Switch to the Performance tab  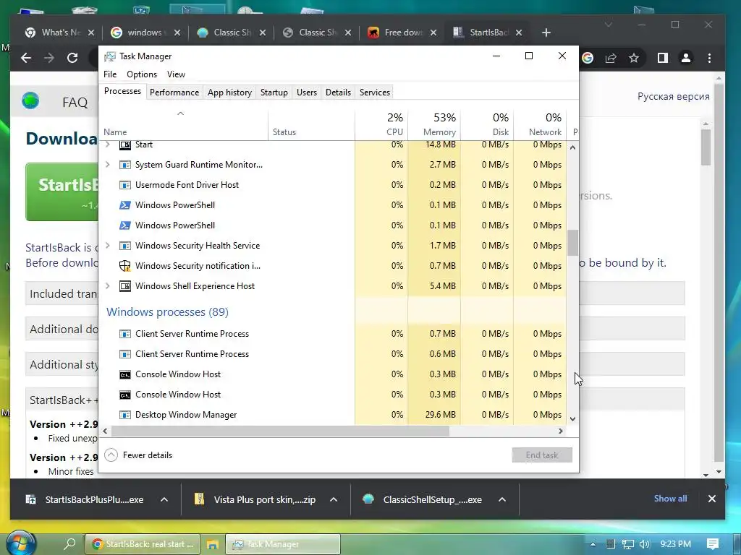click(x=174, y=92)
